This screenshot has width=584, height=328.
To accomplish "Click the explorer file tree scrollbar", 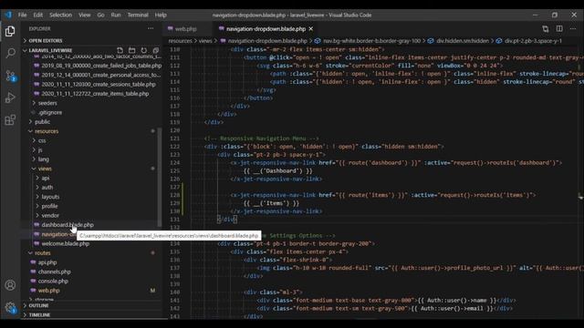I will click(x=160, y=177).
